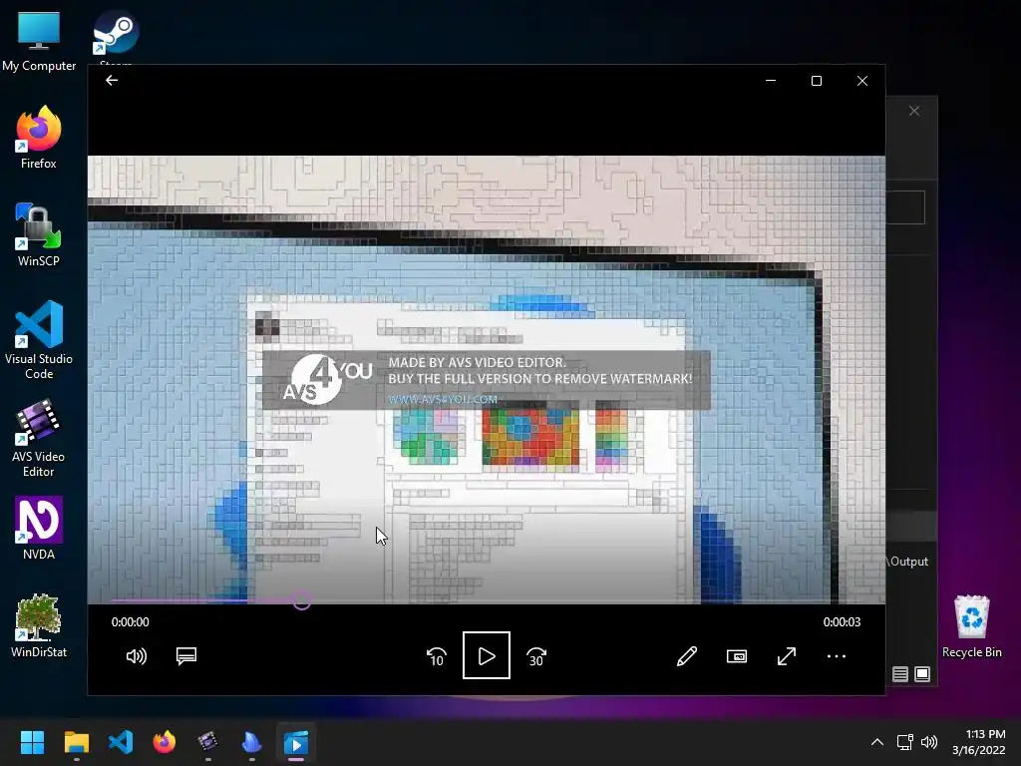Switch to AVS Video Editor taskbar button

[x=207, y=742]
